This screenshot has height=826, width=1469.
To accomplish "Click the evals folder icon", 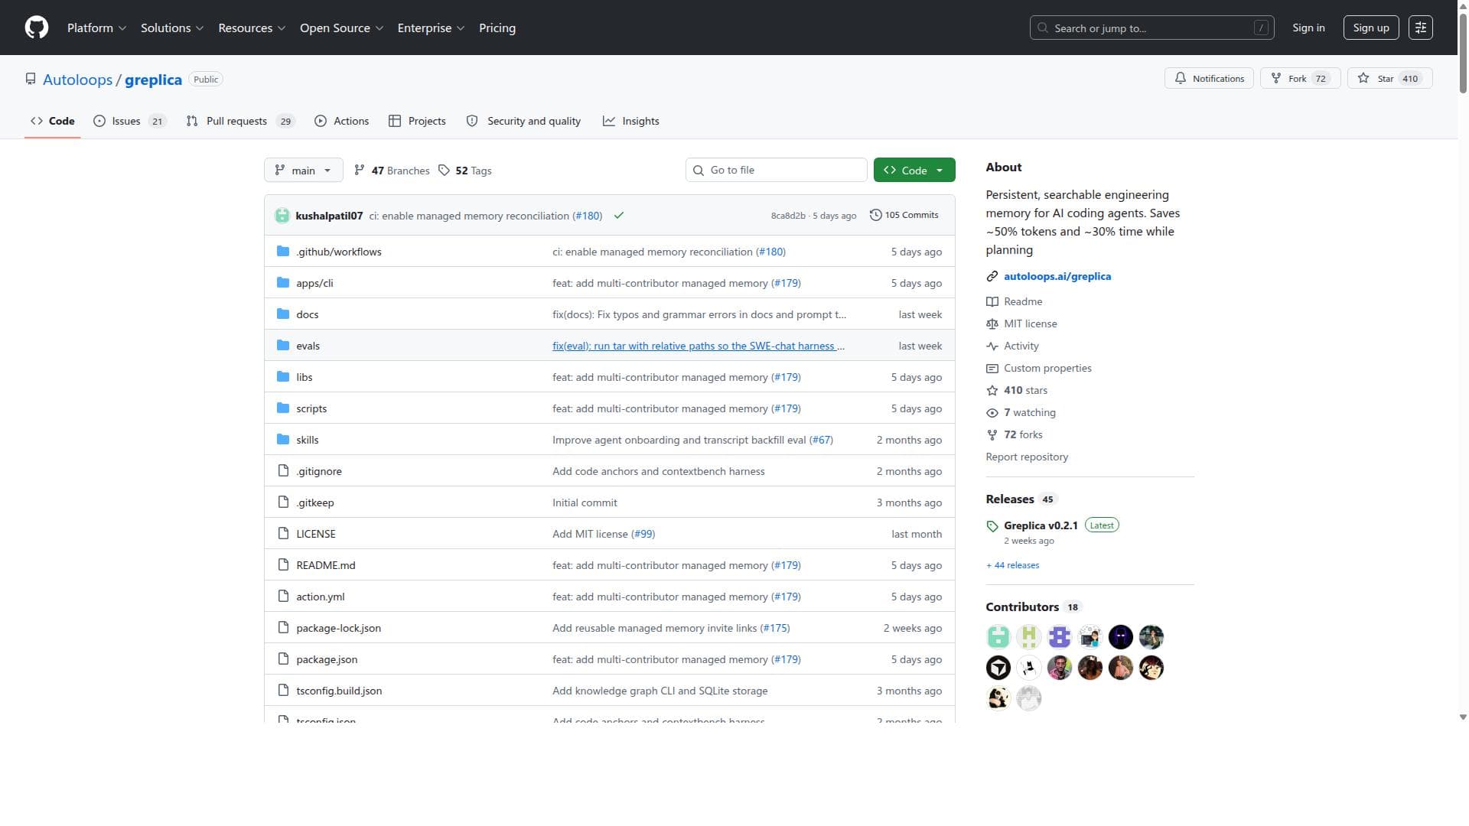I will tap(283, 346).
